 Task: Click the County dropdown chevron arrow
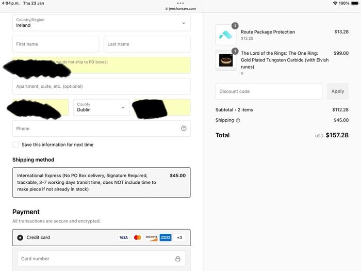pos(123,107)
